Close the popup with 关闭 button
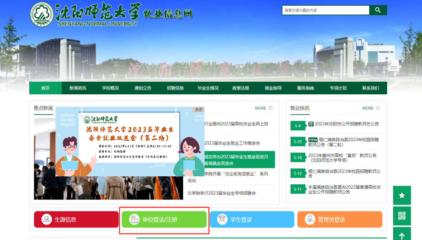 pyautogui.click(x=198, y=110)
